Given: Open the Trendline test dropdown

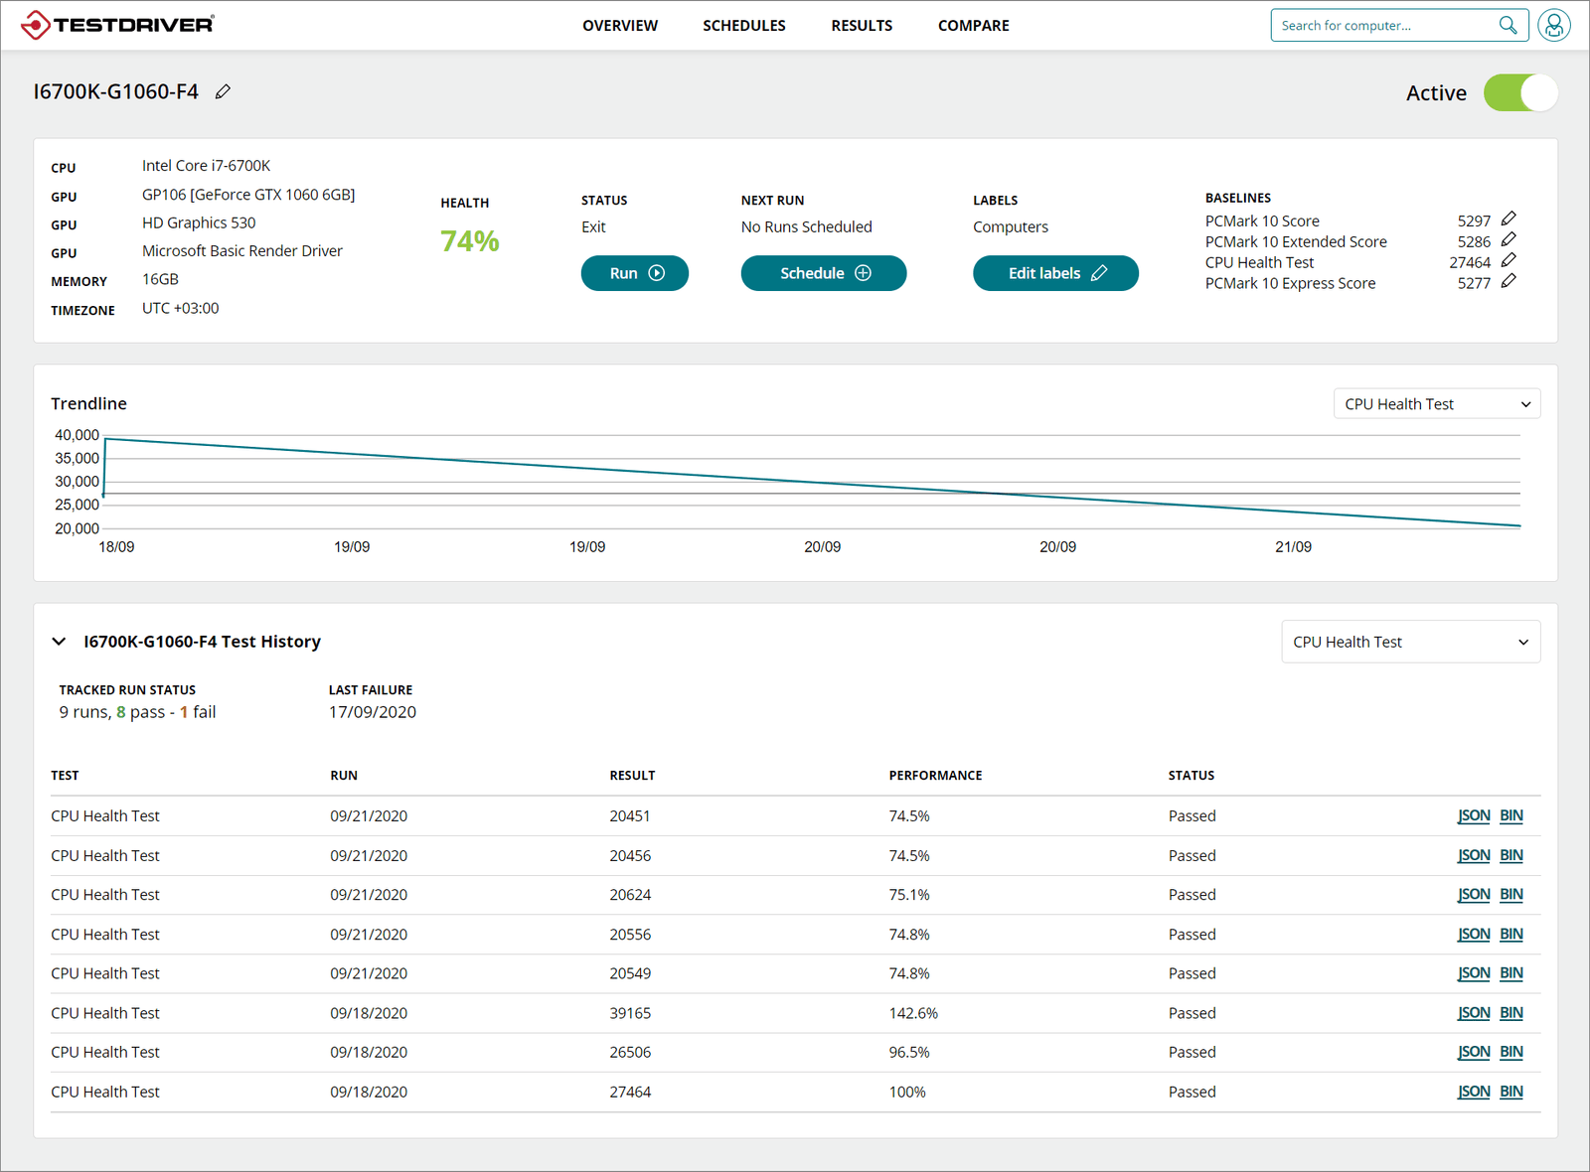Looking at the screenshot, I should coord(1437,404).
